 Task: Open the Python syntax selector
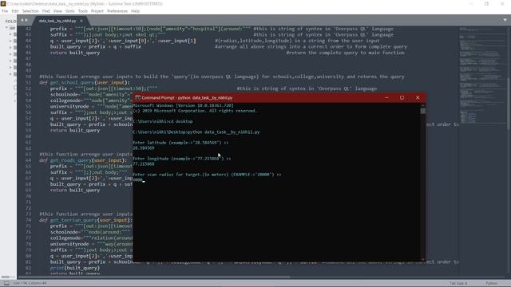point(492,283)
